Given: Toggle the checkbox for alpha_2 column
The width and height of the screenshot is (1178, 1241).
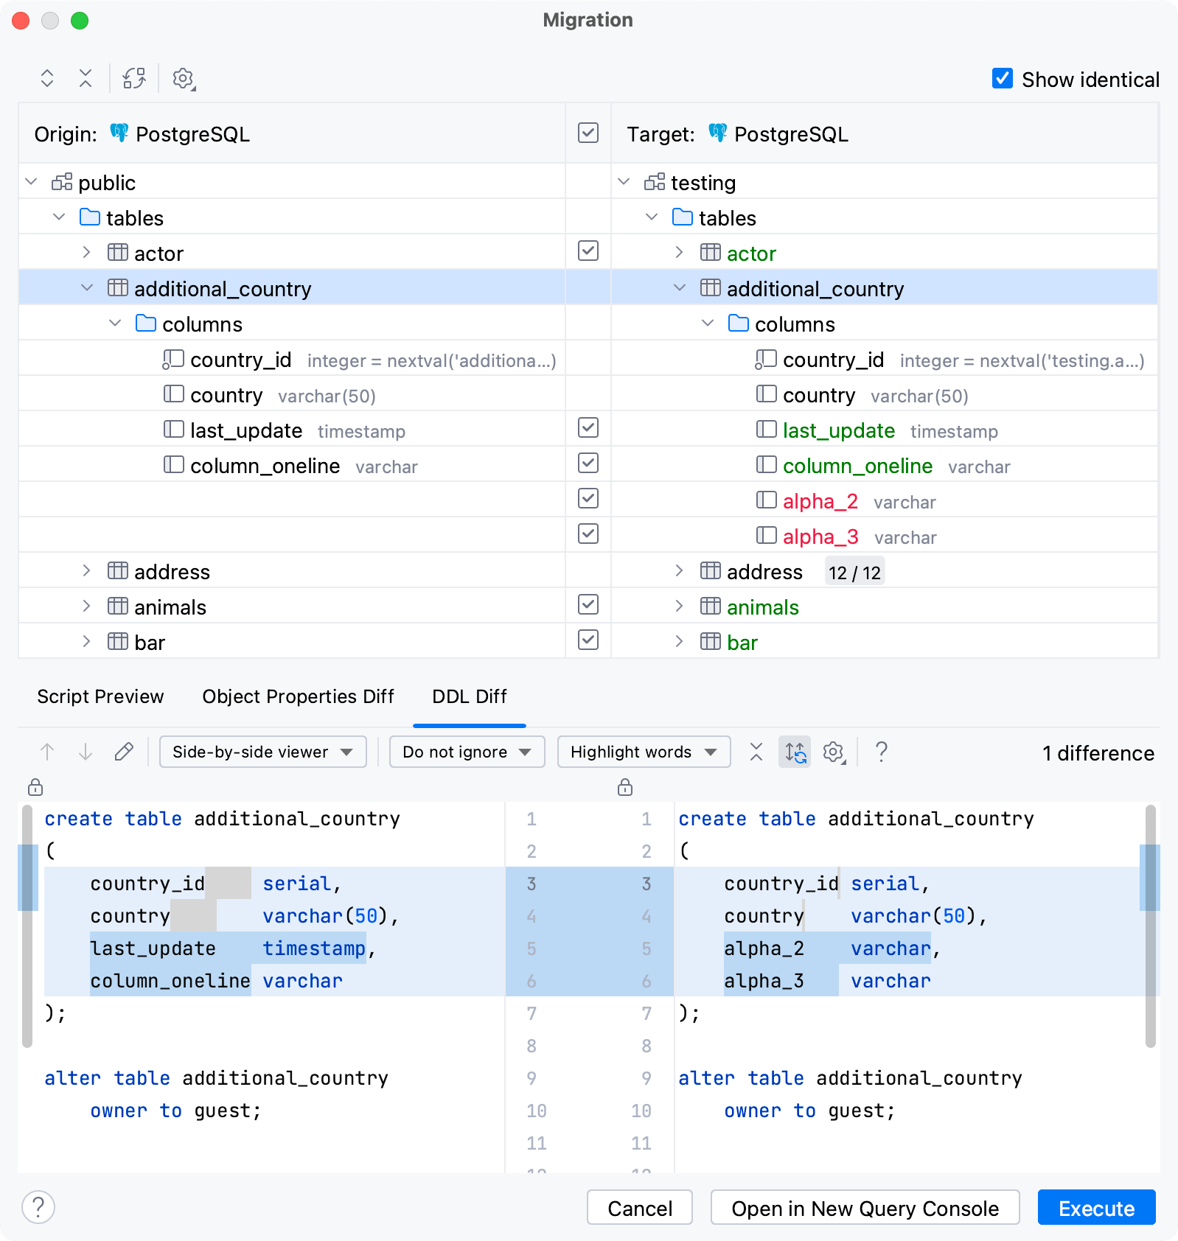Looking at the screenshot, I should coord(588,498).
